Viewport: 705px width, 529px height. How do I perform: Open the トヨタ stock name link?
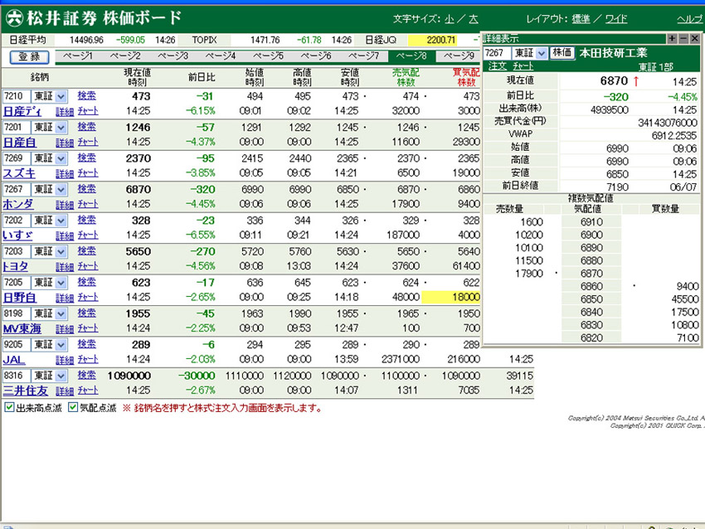point(15,266)
